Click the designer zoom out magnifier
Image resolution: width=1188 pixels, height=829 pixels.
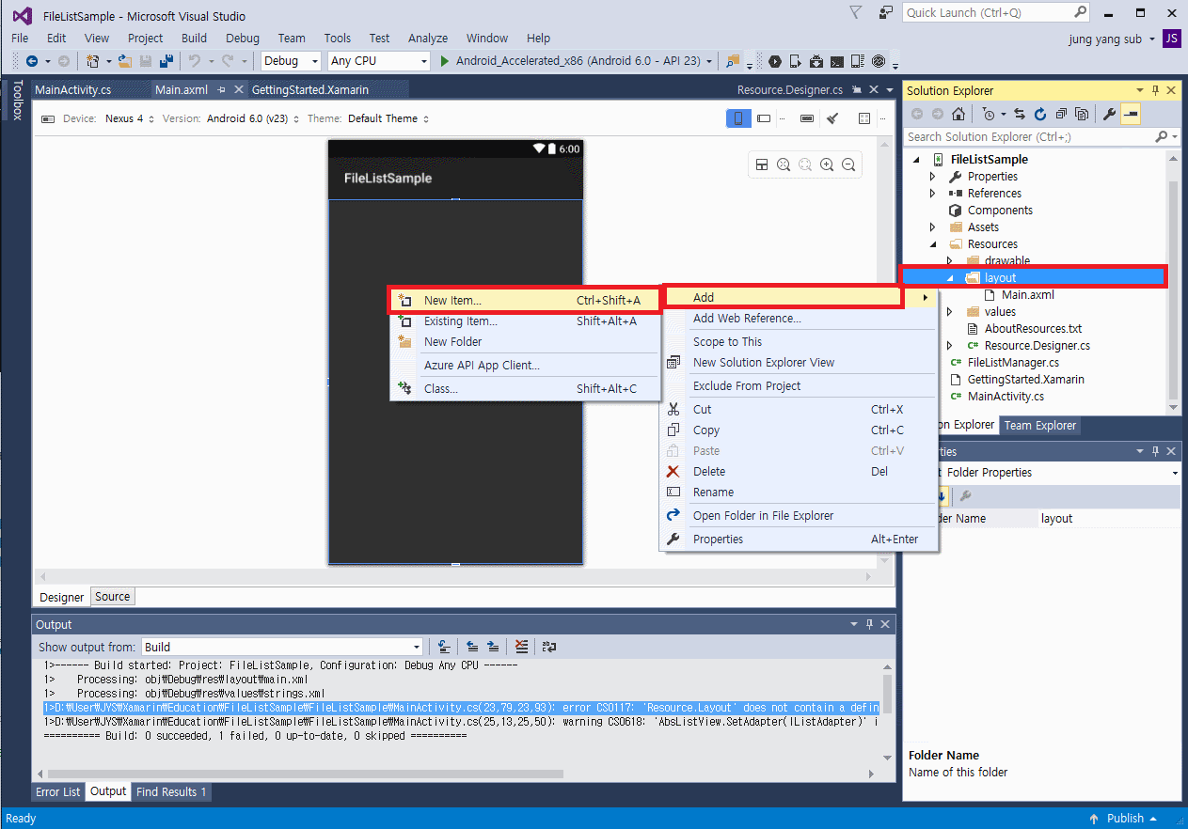tap(848, 164)
